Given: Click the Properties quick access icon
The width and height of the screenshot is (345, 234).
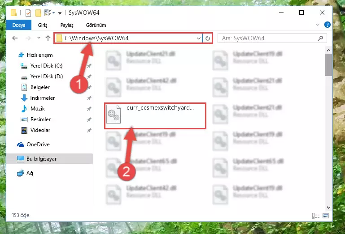Looking at the screenshot, I should click(x=28, y=13).
